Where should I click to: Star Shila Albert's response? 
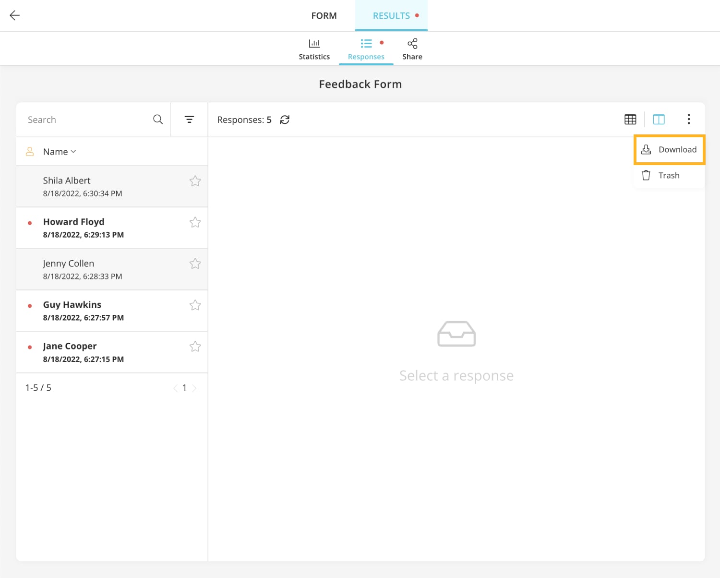coord(195,181)
